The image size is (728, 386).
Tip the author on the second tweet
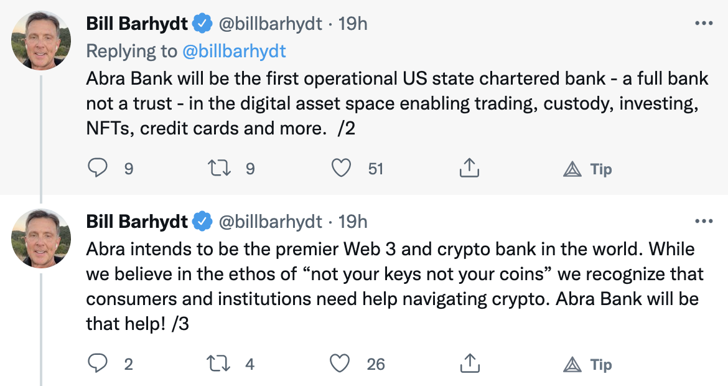(x=588, y=365)
